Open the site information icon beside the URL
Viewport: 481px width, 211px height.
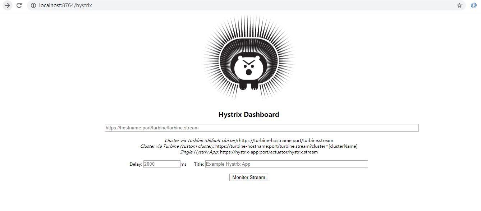(33, 5)
